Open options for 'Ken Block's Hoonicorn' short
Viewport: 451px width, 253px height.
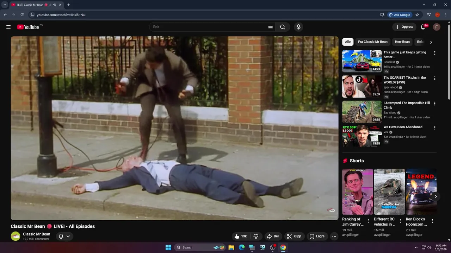(432, 221)
